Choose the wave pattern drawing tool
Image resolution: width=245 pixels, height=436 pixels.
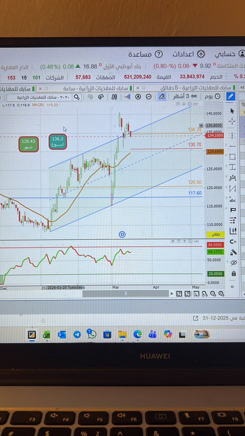233,178
